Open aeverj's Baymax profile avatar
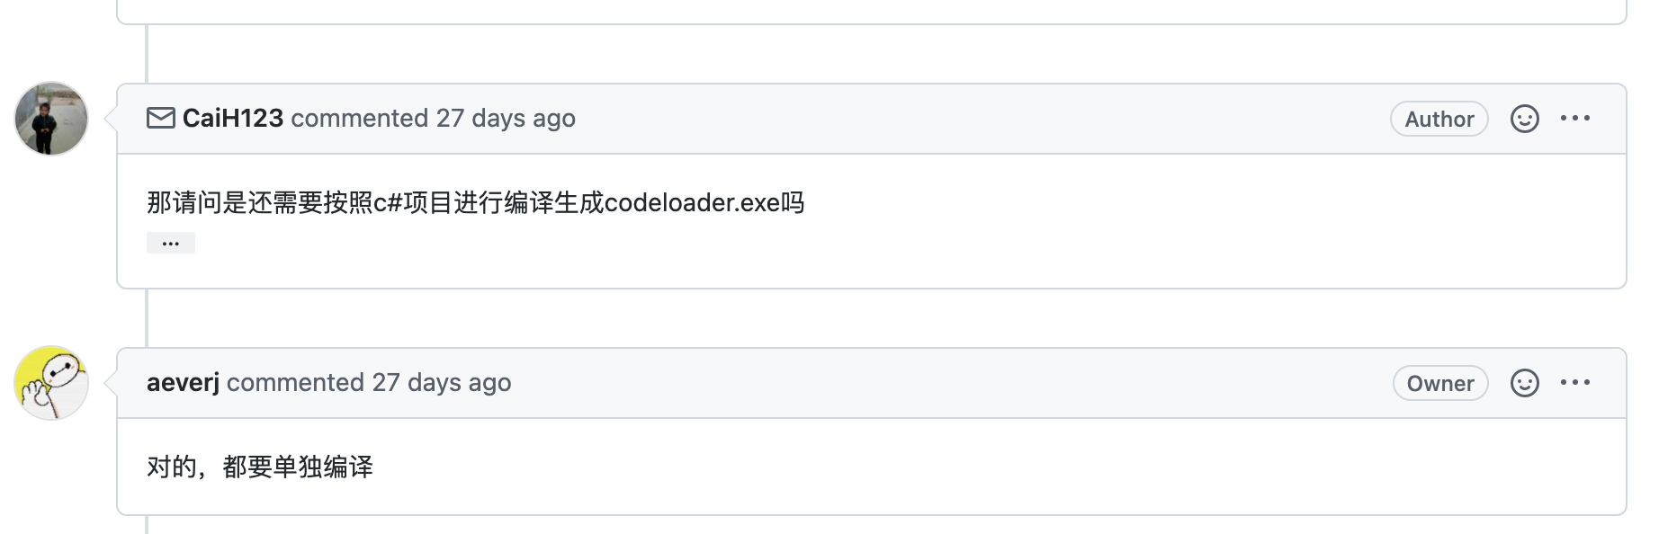The height and width of the screenshot is (534, 1659). [x=51, y=383]
